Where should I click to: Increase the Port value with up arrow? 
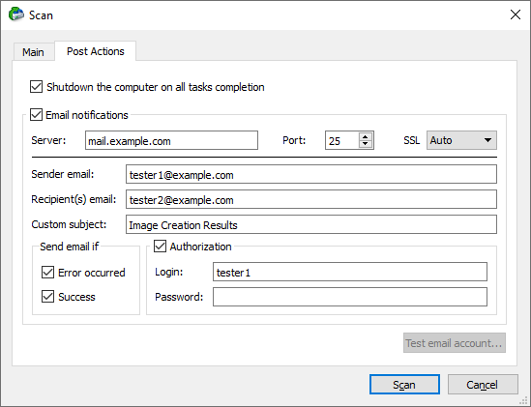(365, 137)
